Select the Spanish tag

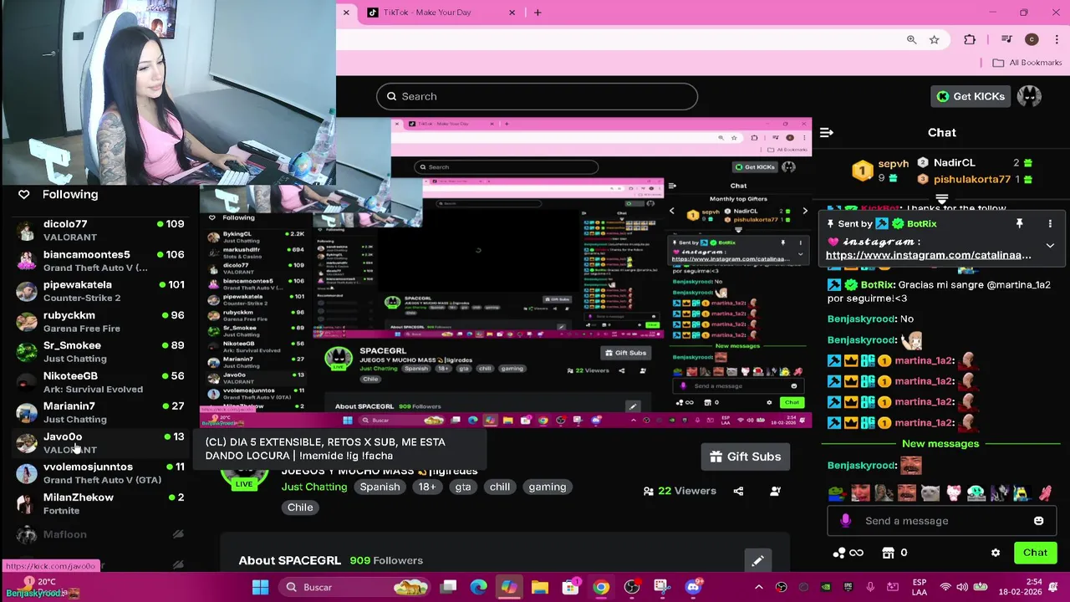(x=380, y=487)
